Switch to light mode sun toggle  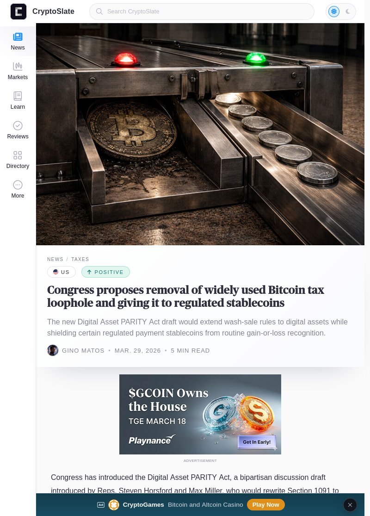coord(334,12)
